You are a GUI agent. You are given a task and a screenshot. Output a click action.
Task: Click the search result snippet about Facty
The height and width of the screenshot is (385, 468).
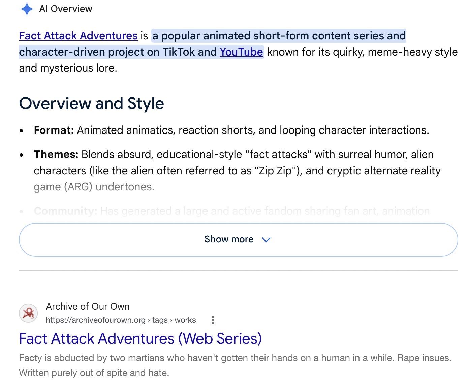coord(235,365)
